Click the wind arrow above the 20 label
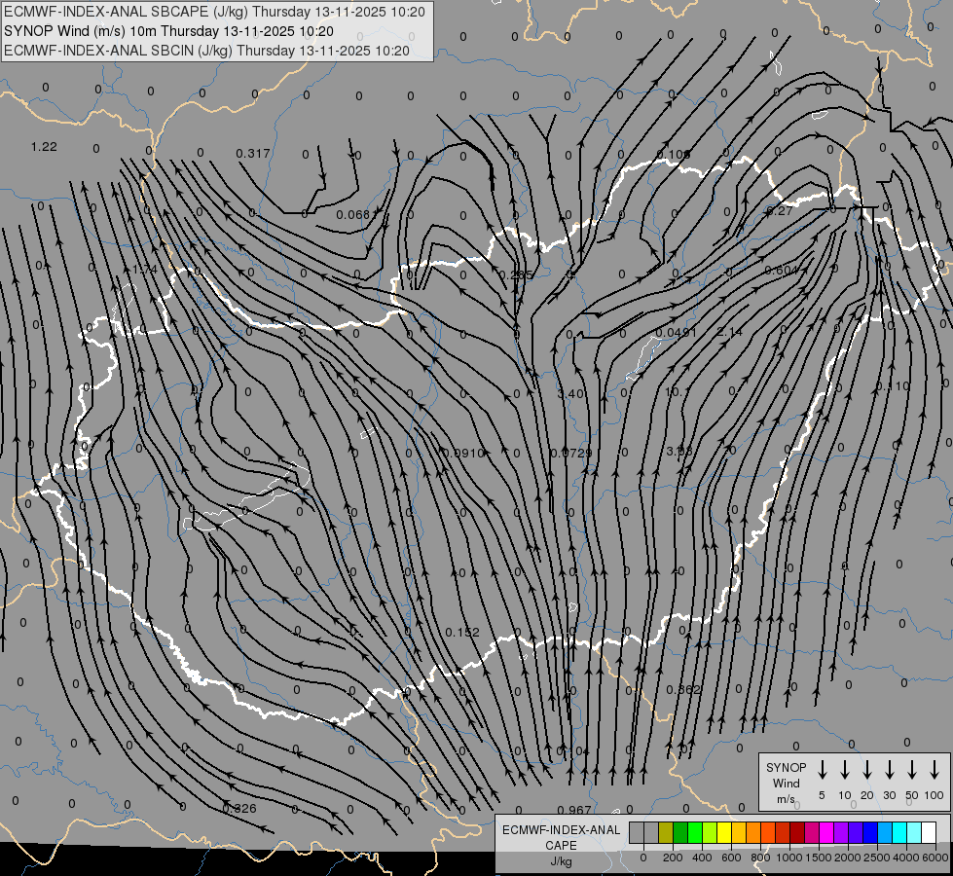 [867, 770]
